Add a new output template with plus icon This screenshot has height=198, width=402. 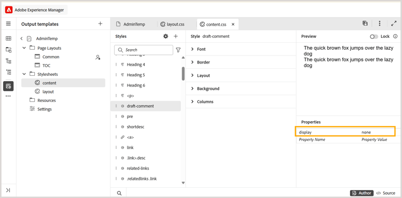click(100, 23)
